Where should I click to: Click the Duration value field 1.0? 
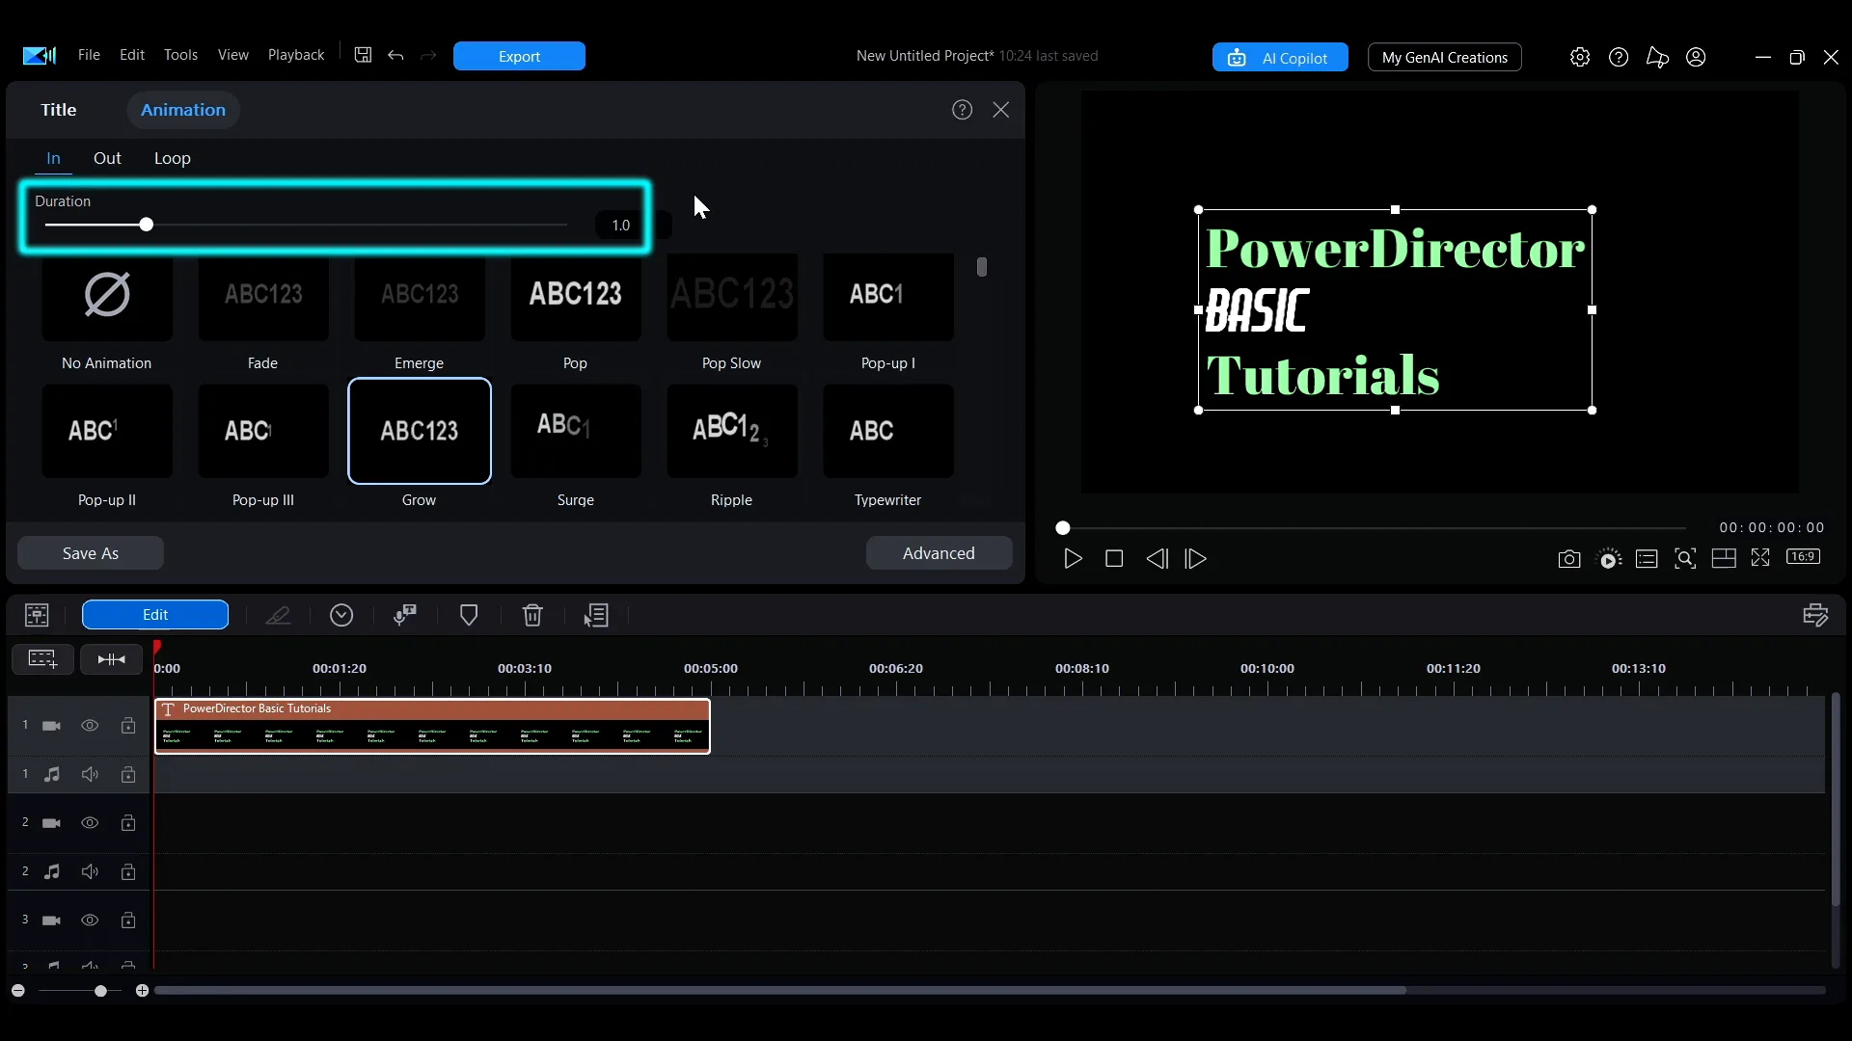click(x=620, y=225)
